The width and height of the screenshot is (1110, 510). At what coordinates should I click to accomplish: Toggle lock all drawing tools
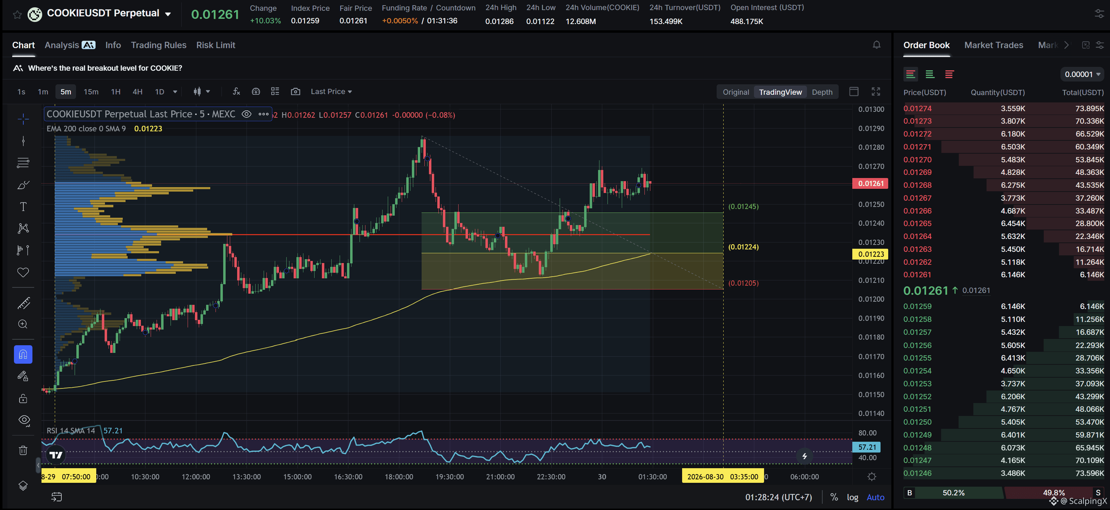tap(23, 398)
